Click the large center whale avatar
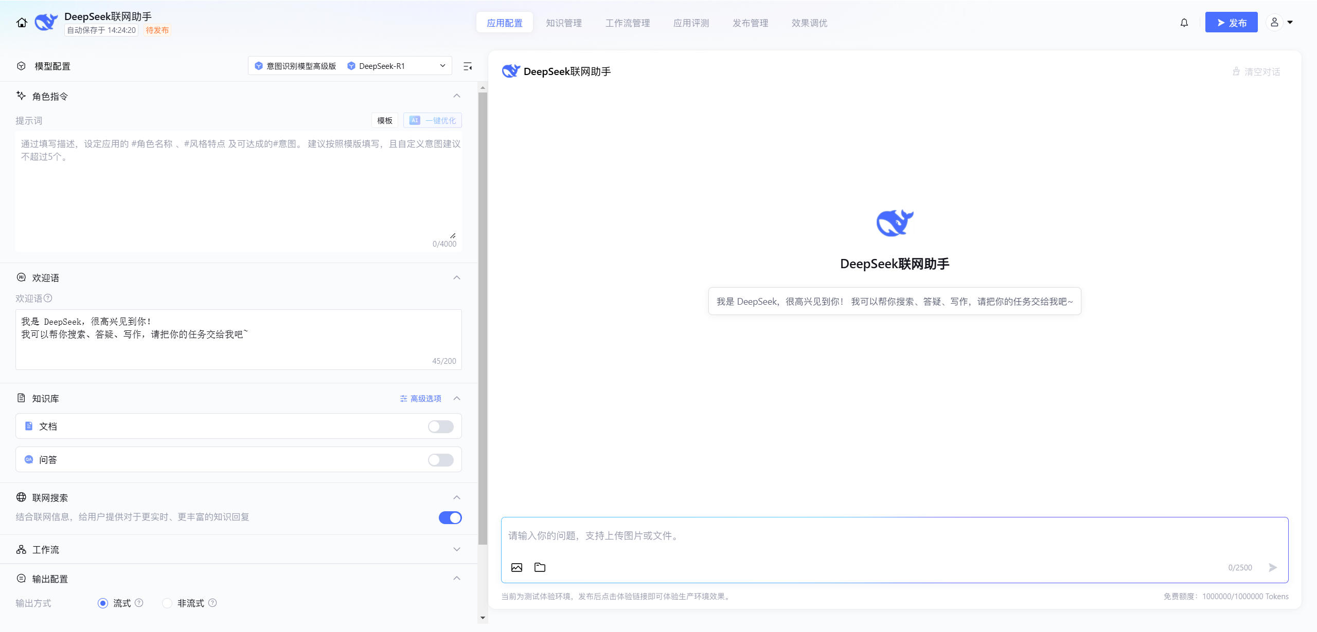 (895, 223)
